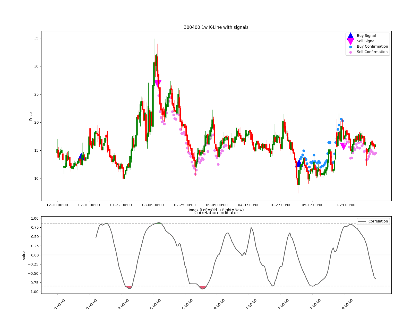Click the blue Buy Signal triangle in legend
This screenshot has height=309, width=412.
(x=350, y=36)
